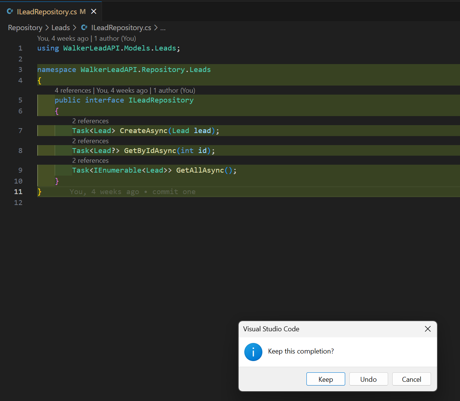This screenshot has height=401, width=460.
Task: Select the ILeadRepository.cs editor tab
Action: [x=51, y=12]
